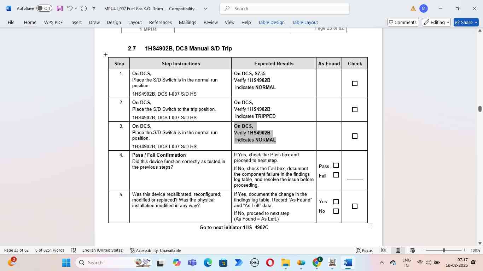483x271 pixels.
Task: Check the Step 5 Check column box
Action: (355, 206)
